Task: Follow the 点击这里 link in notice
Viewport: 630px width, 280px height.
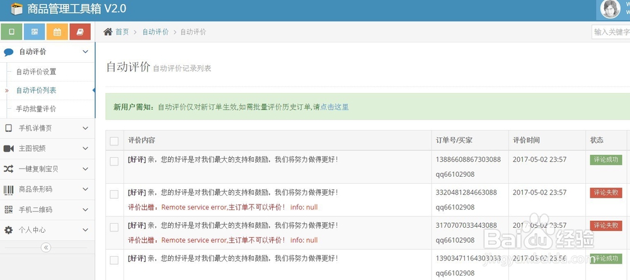Action: click(335, 107)
